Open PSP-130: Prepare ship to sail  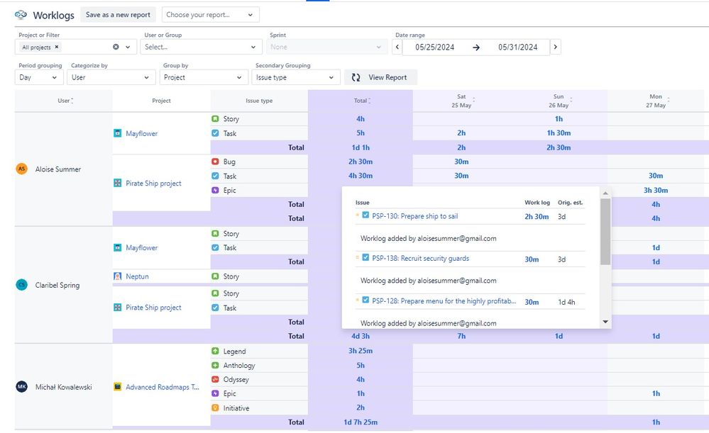click(x=414, y=216)
